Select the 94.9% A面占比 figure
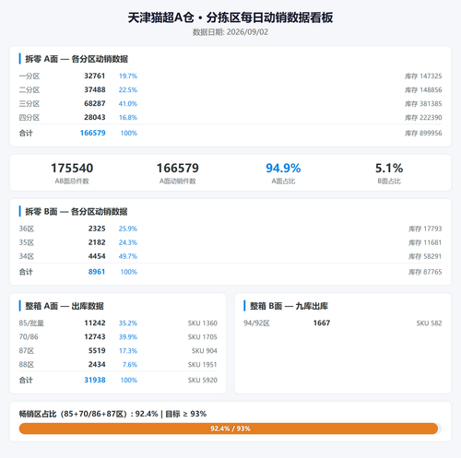 point(283,168)
